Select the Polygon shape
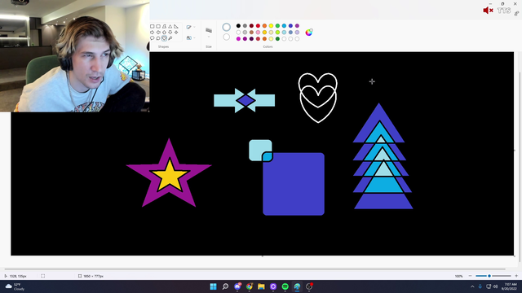 coord(164,26)
